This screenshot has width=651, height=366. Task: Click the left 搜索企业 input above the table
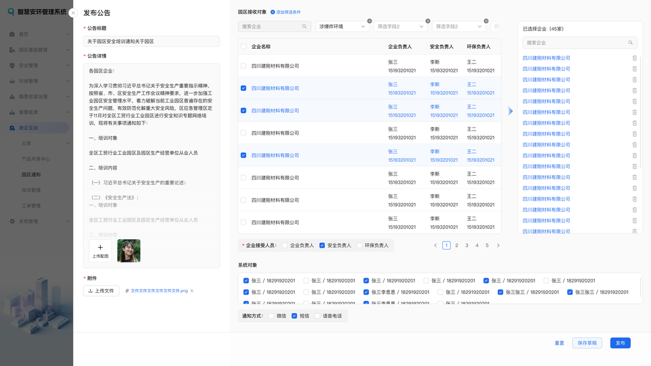[x=275, y=27]
